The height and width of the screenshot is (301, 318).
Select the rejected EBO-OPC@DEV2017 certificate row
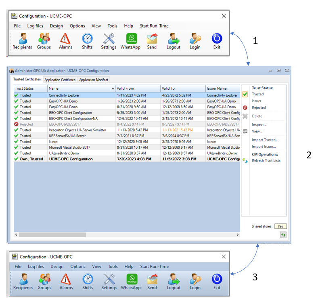[127, 124]
